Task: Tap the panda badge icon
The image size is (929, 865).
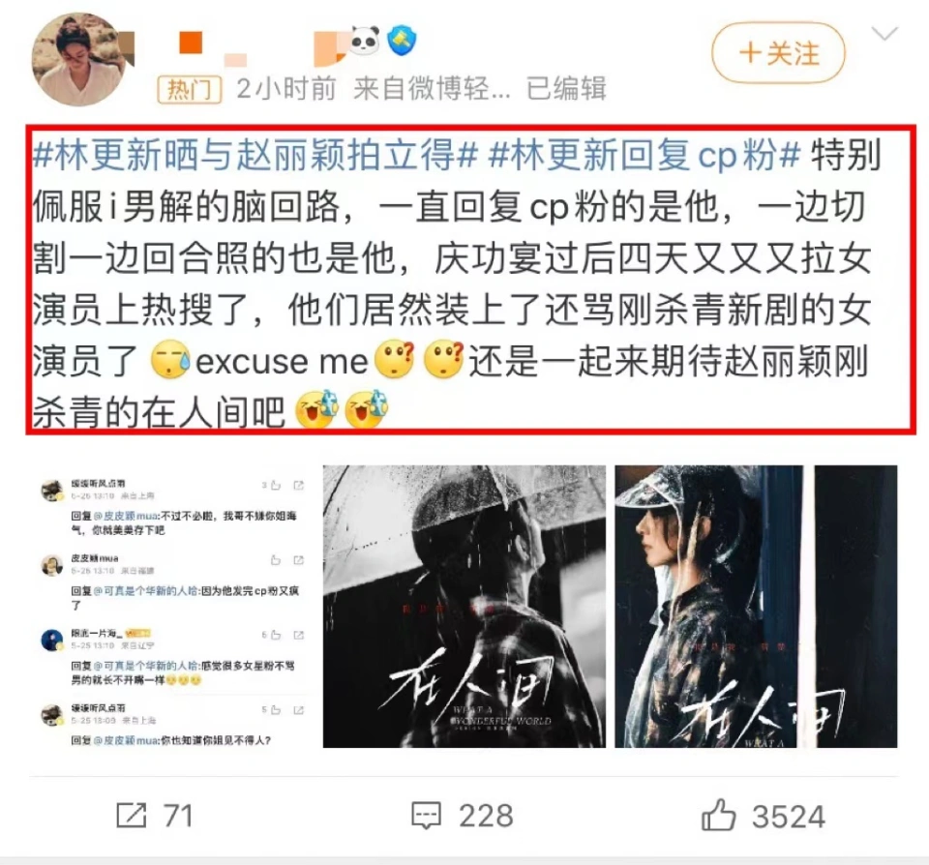Action: 365,41
